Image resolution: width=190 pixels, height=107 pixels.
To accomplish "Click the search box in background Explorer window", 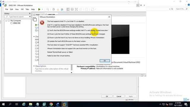I will (181, 9).
